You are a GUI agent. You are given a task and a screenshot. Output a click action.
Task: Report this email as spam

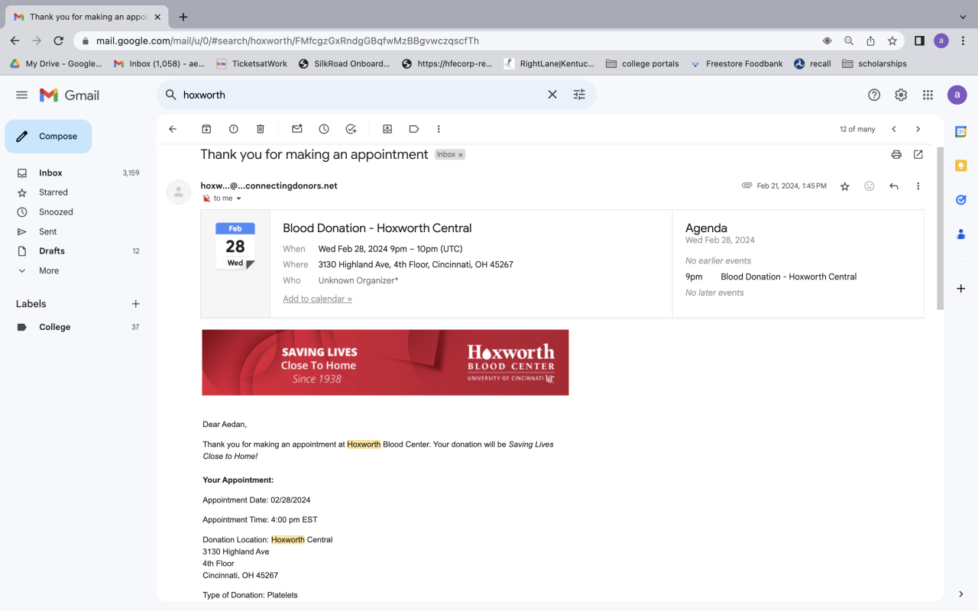click(234, 129)
